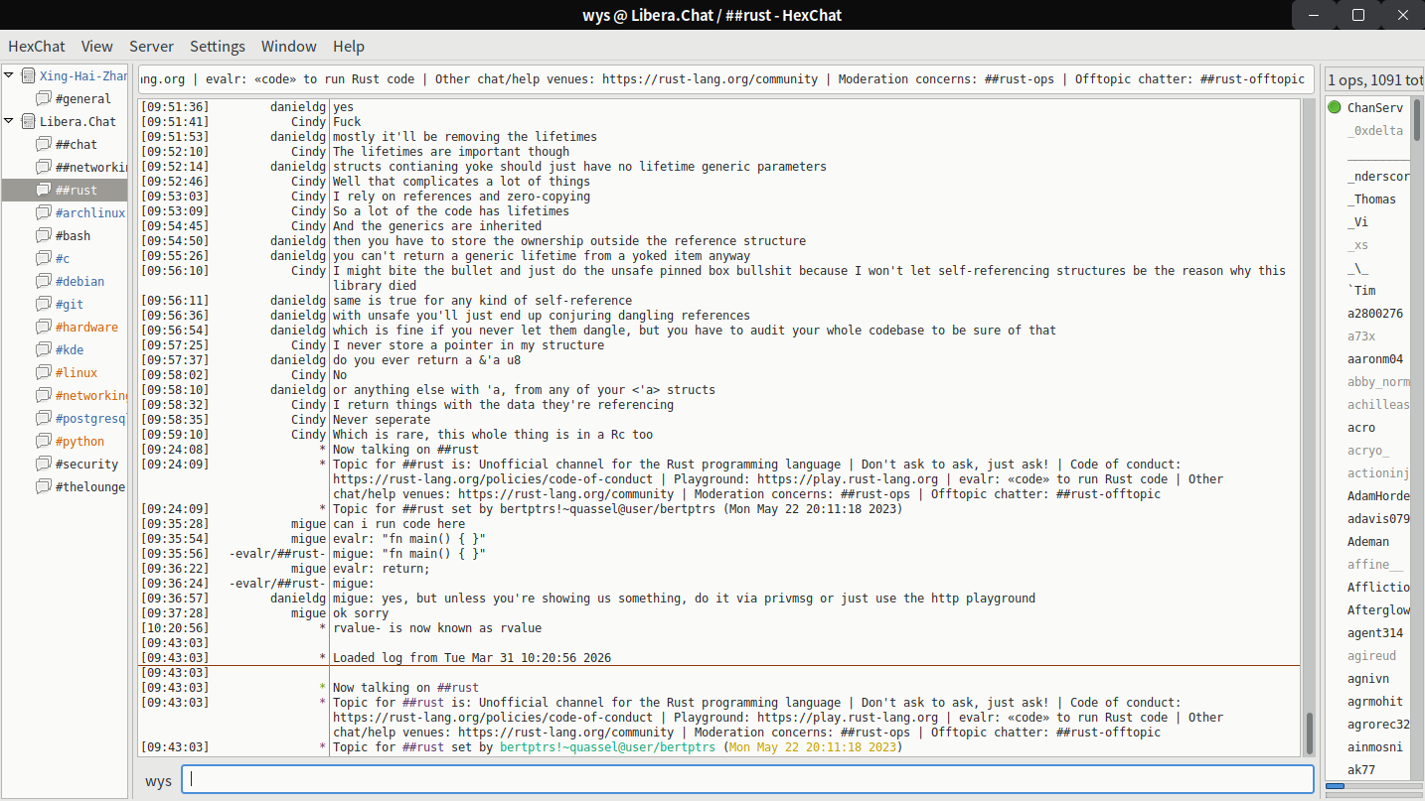Click the [09:37:28] timestamp
The image size is (1425, 801).
coord(175,613)
